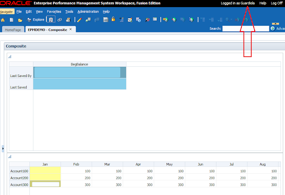Screen dimensions: 285x195
Task: Click the New Document toolbar icon
Action: [12, 20]
